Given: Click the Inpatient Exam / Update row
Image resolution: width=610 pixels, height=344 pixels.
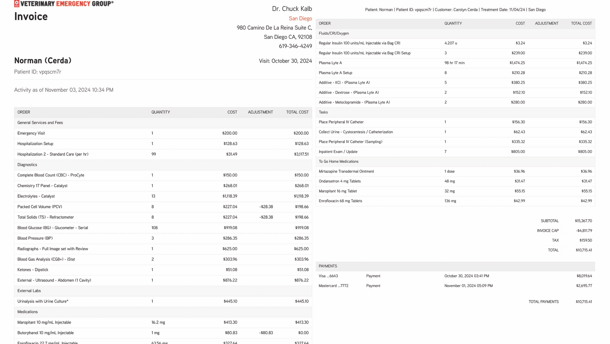Looking at the screenshot, I should click(x=338, y=152).
